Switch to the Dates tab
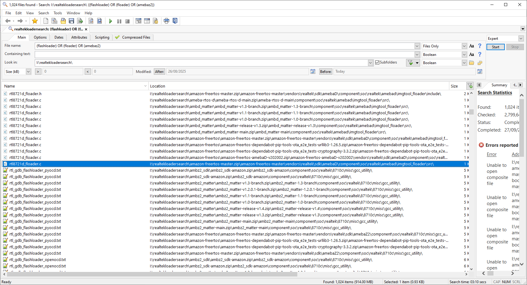 point(59,37)
